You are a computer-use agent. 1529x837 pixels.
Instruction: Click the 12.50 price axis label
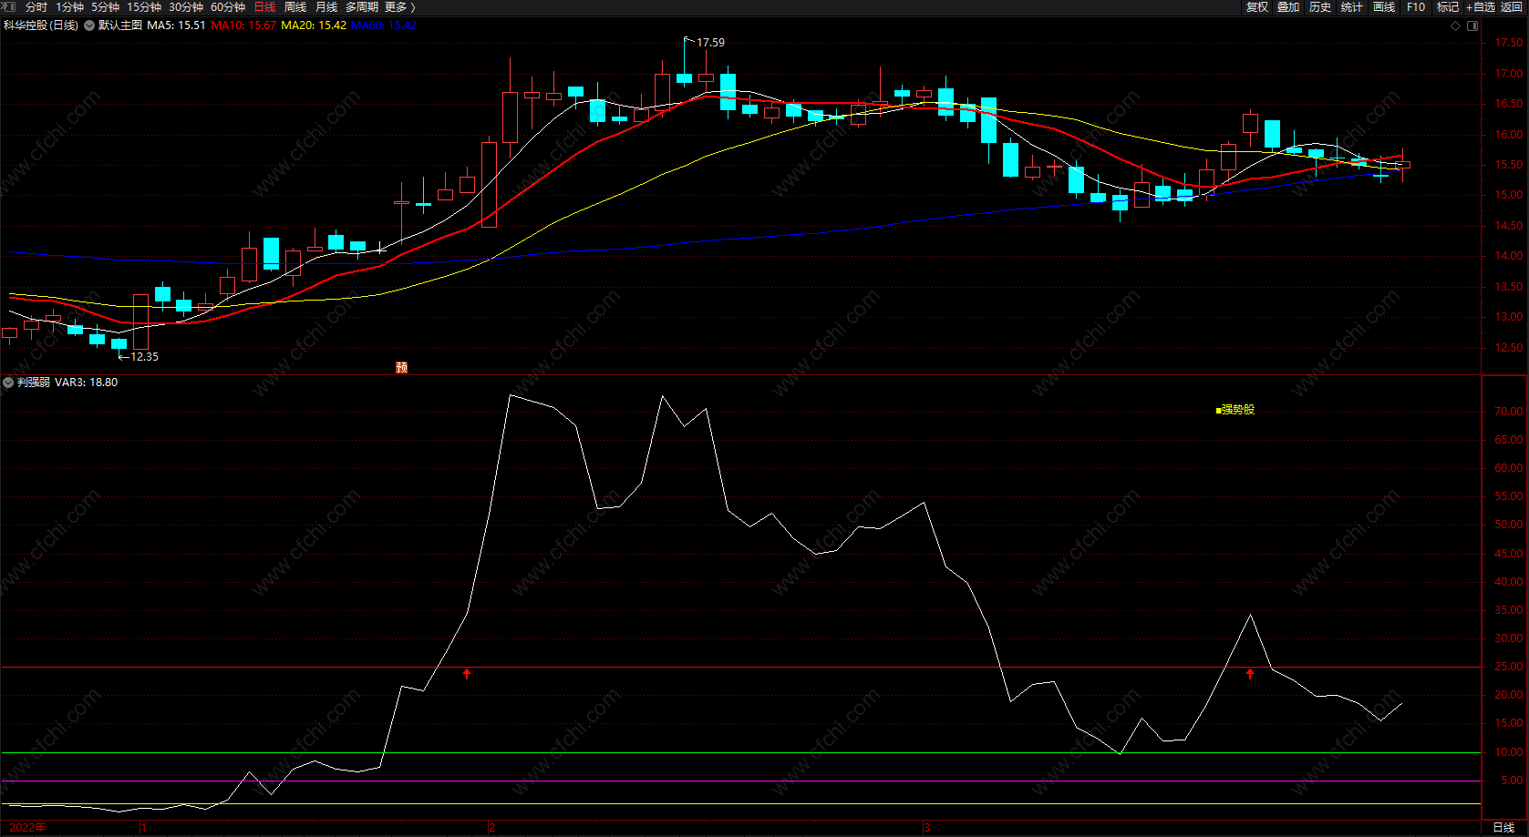point(1509,348)
